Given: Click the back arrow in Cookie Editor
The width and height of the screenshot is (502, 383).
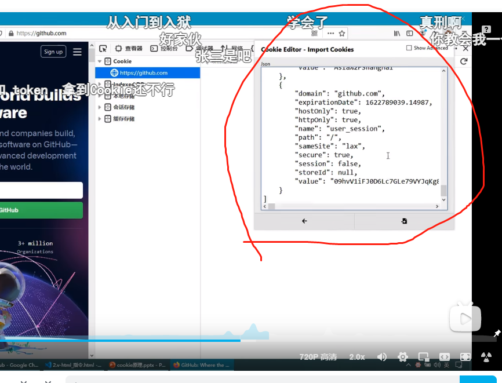Looking at the screenshot, I should tap(304, 221).
